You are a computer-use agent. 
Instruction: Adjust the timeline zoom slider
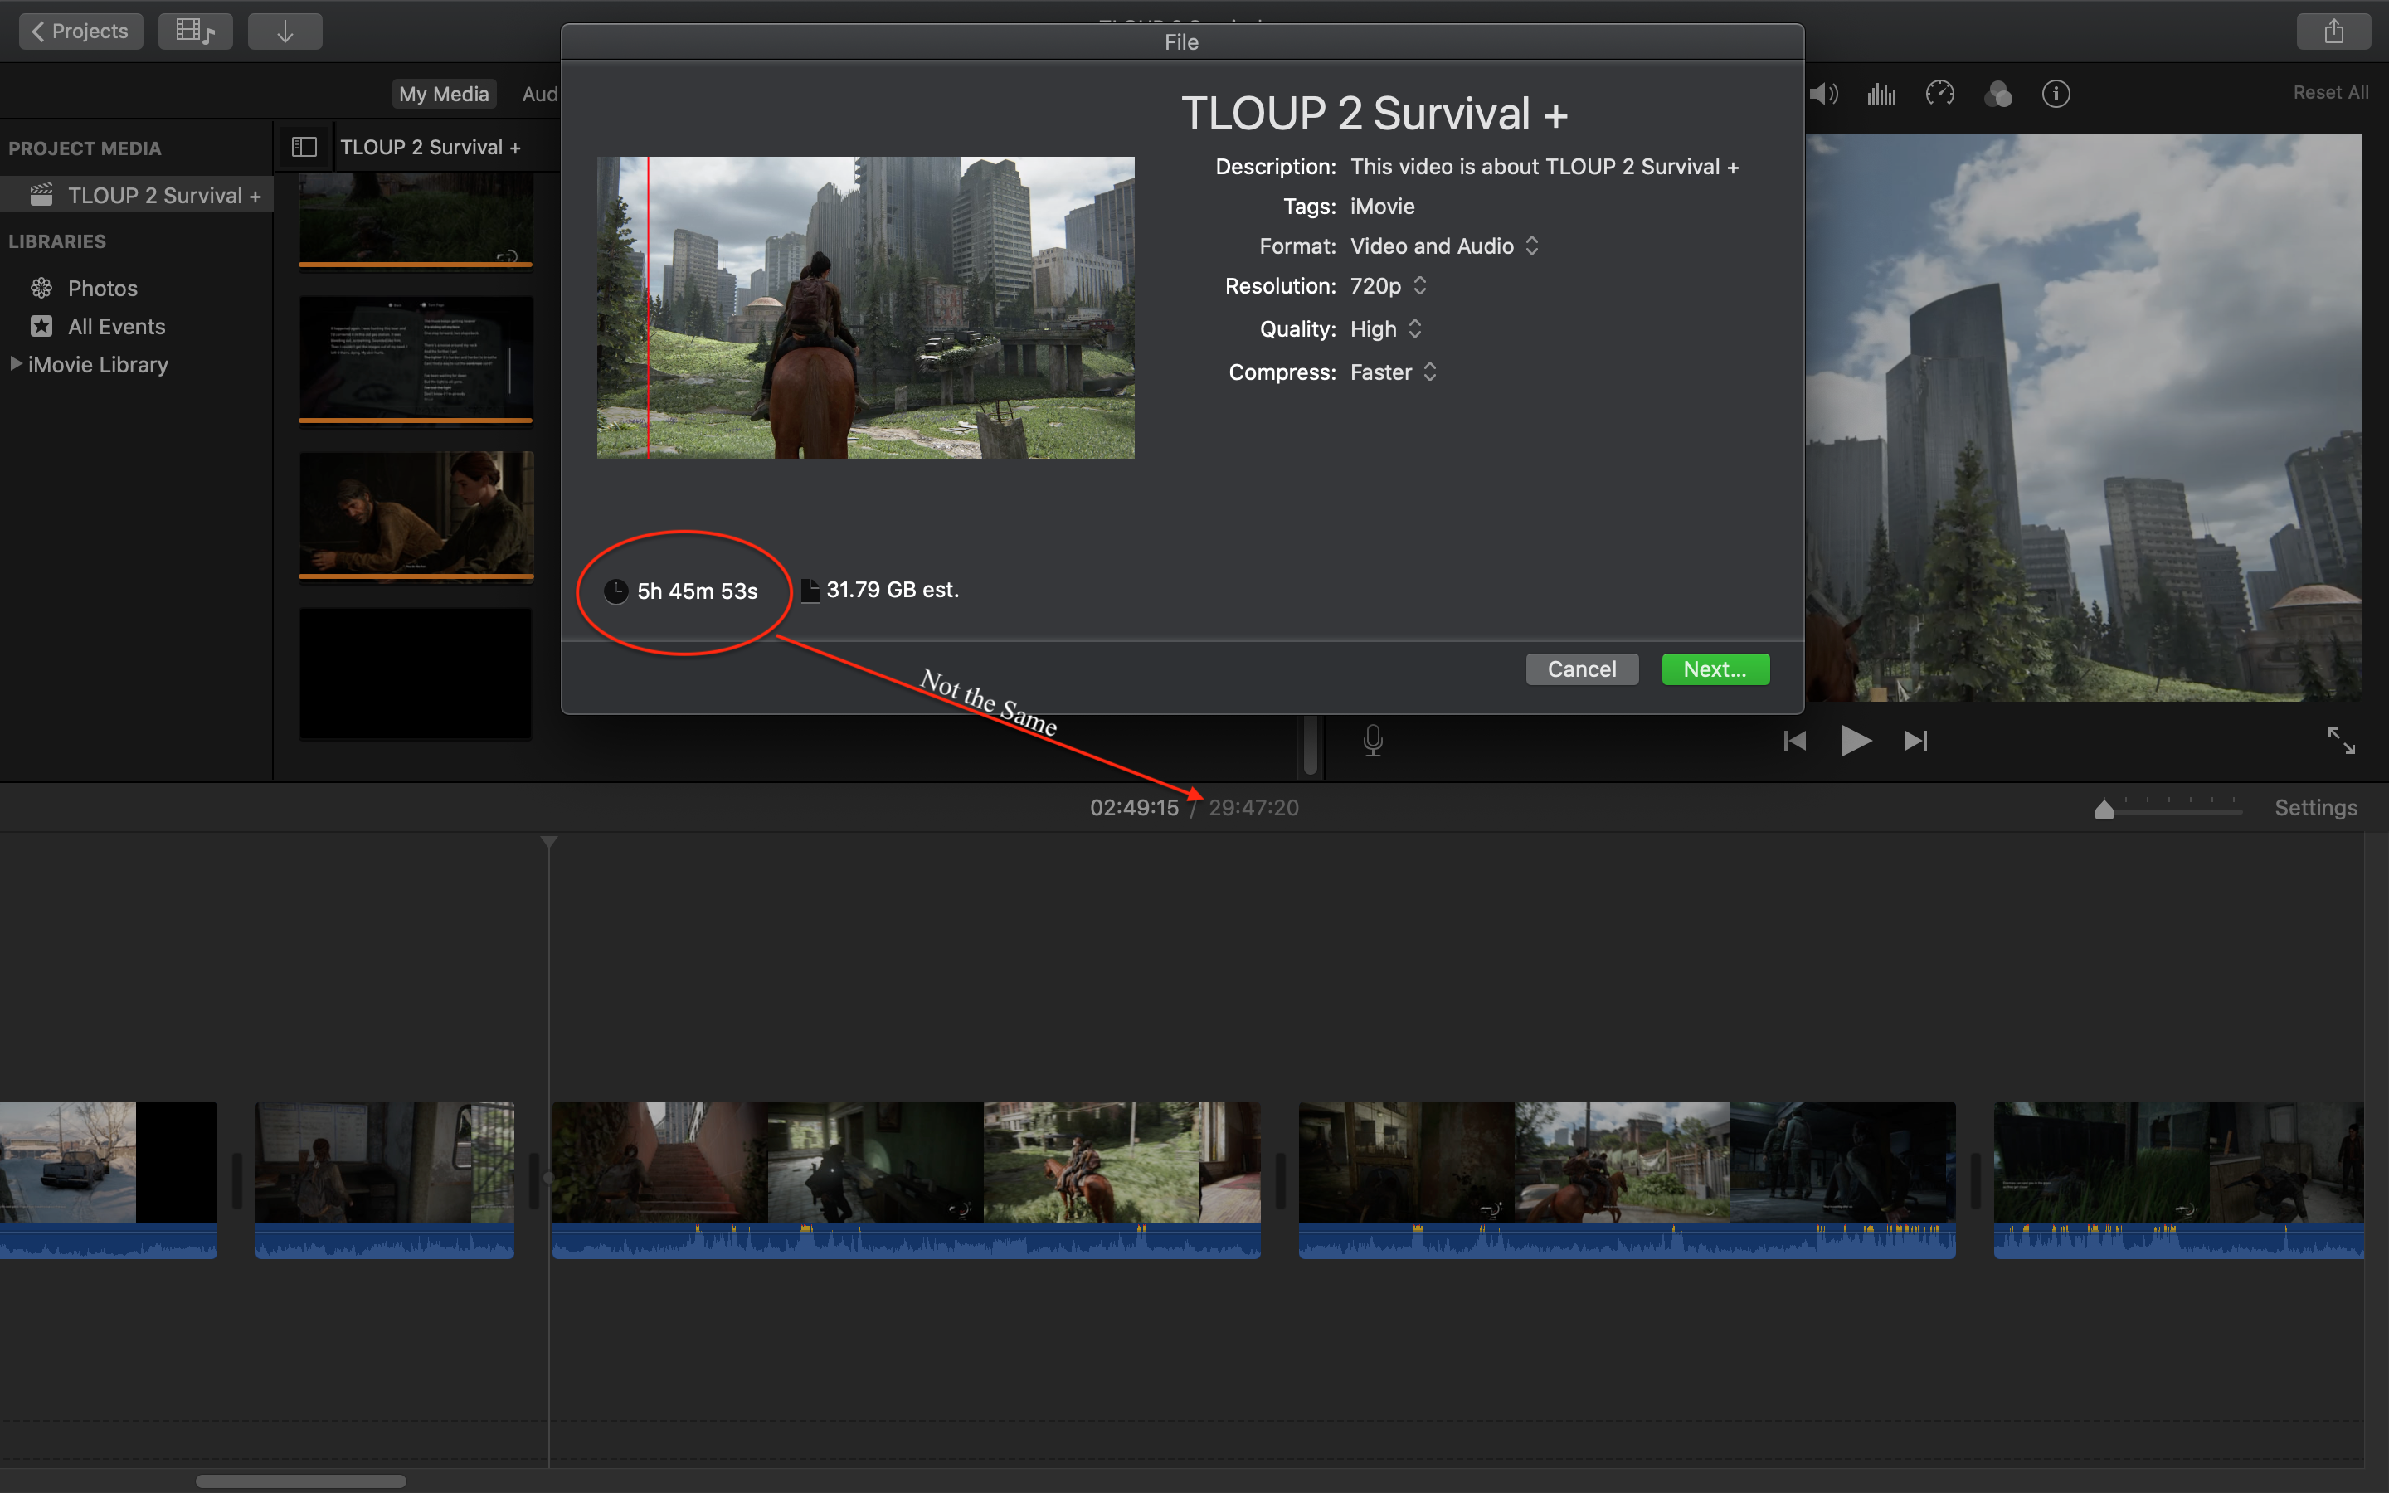click(x=2104, y=810)
